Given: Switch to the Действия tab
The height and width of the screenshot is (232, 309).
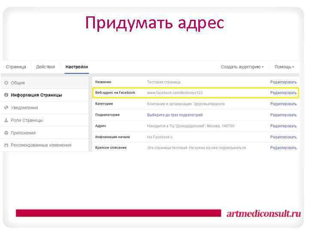Looking at the screenshot, I should tap(45, 67).
